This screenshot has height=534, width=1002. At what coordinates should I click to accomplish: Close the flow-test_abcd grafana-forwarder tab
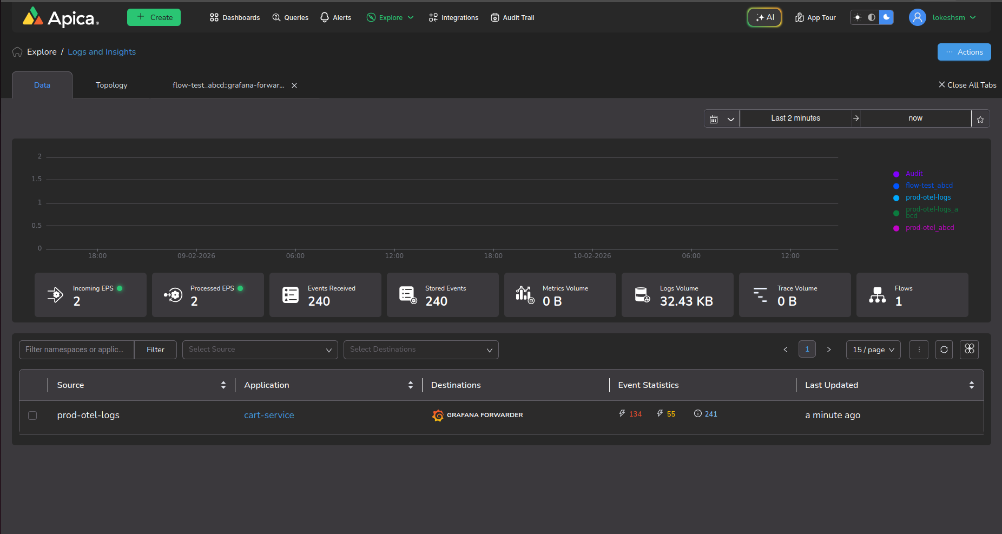[x=294, y=85]
